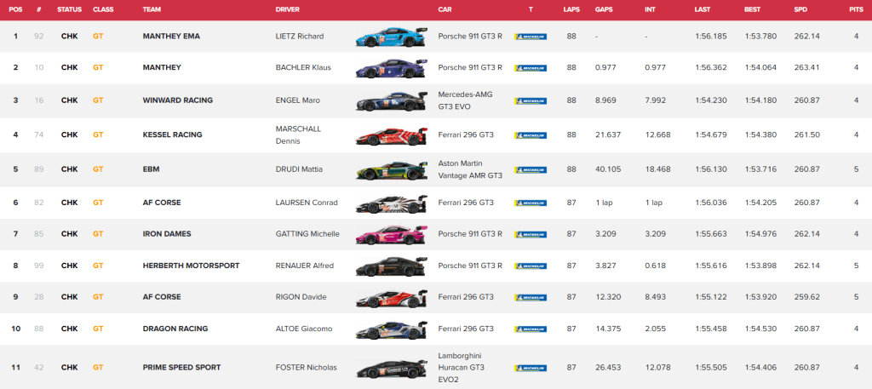The height and width of the screenshot is (389, 872).
Task: Click the INT column header
Action: 650,9
